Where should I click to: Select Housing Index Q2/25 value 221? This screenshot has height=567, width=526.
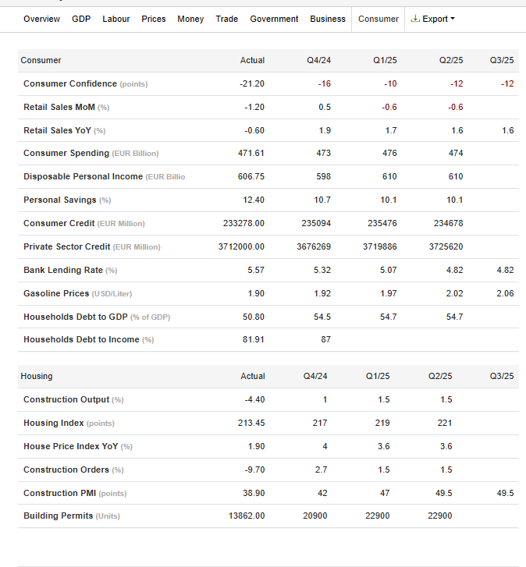(x=445, y=423)
